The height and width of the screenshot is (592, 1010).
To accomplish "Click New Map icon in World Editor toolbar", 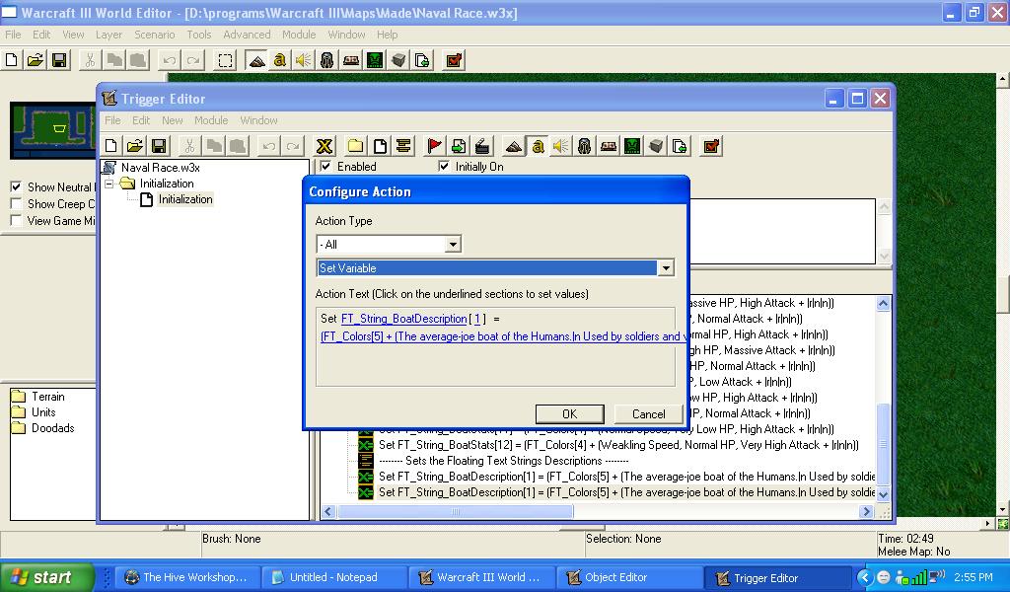I will (x=11, y=60).
